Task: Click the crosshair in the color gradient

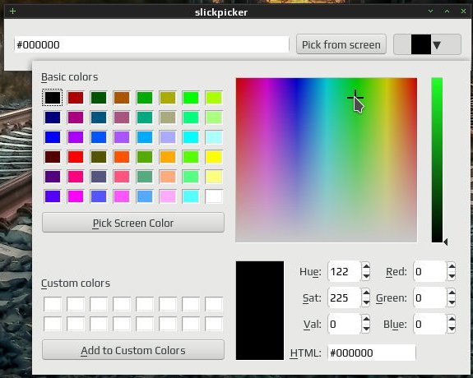Action: (x=355, y=97)
